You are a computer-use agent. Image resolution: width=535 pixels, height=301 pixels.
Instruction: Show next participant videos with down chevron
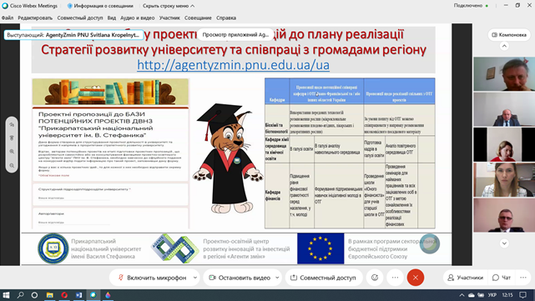pos(504,243)
